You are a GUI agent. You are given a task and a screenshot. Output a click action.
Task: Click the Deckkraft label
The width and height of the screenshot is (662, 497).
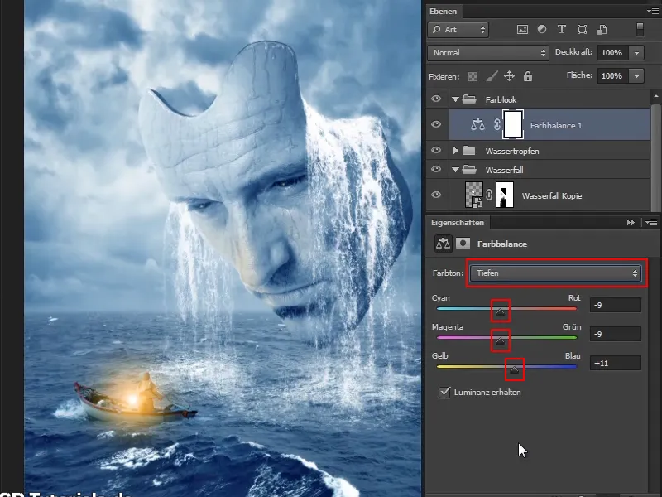(x=573, y=52)
